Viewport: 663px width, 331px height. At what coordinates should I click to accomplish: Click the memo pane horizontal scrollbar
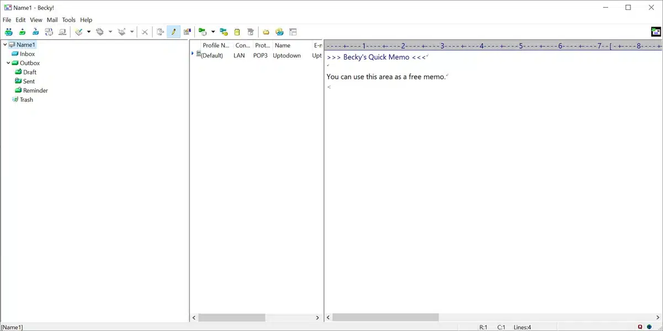[x=385, y=318]
